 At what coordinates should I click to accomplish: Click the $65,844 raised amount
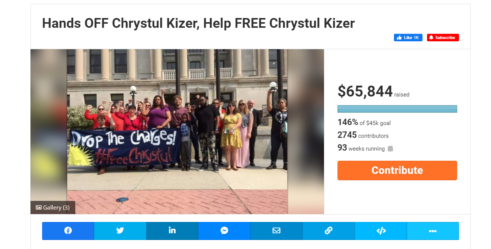373,91
